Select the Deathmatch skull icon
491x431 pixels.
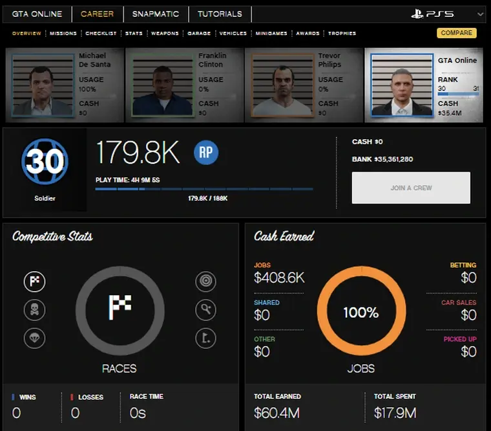point(34,310)
